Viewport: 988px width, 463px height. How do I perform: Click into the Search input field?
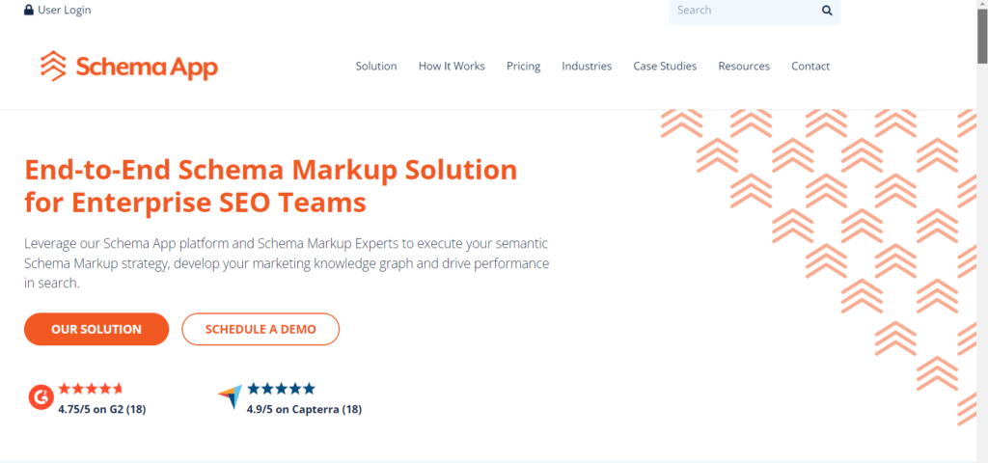(744, 10)
